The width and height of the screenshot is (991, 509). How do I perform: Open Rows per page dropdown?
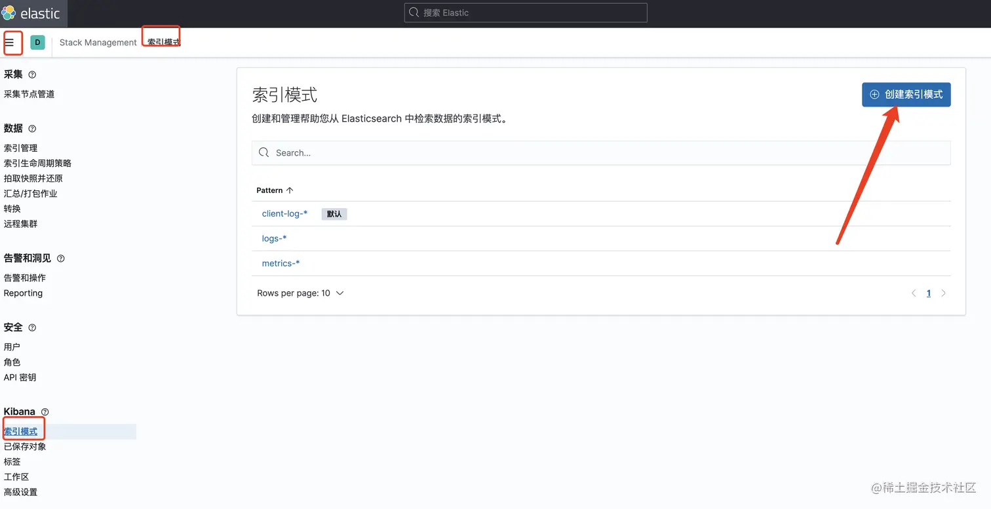(x=300, y=293)
